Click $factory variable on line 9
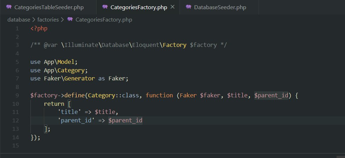The height and width of the screenshot is (158, 345). point(44,96)
